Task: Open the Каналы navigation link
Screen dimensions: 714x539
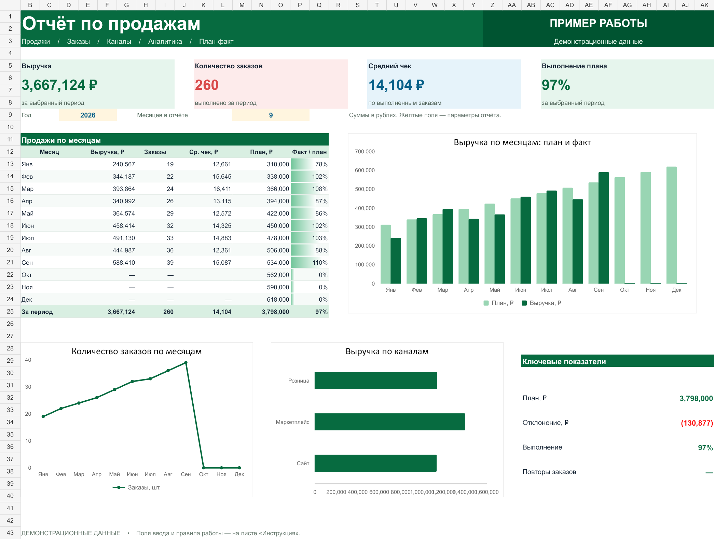Action: (x=119, y=41)
